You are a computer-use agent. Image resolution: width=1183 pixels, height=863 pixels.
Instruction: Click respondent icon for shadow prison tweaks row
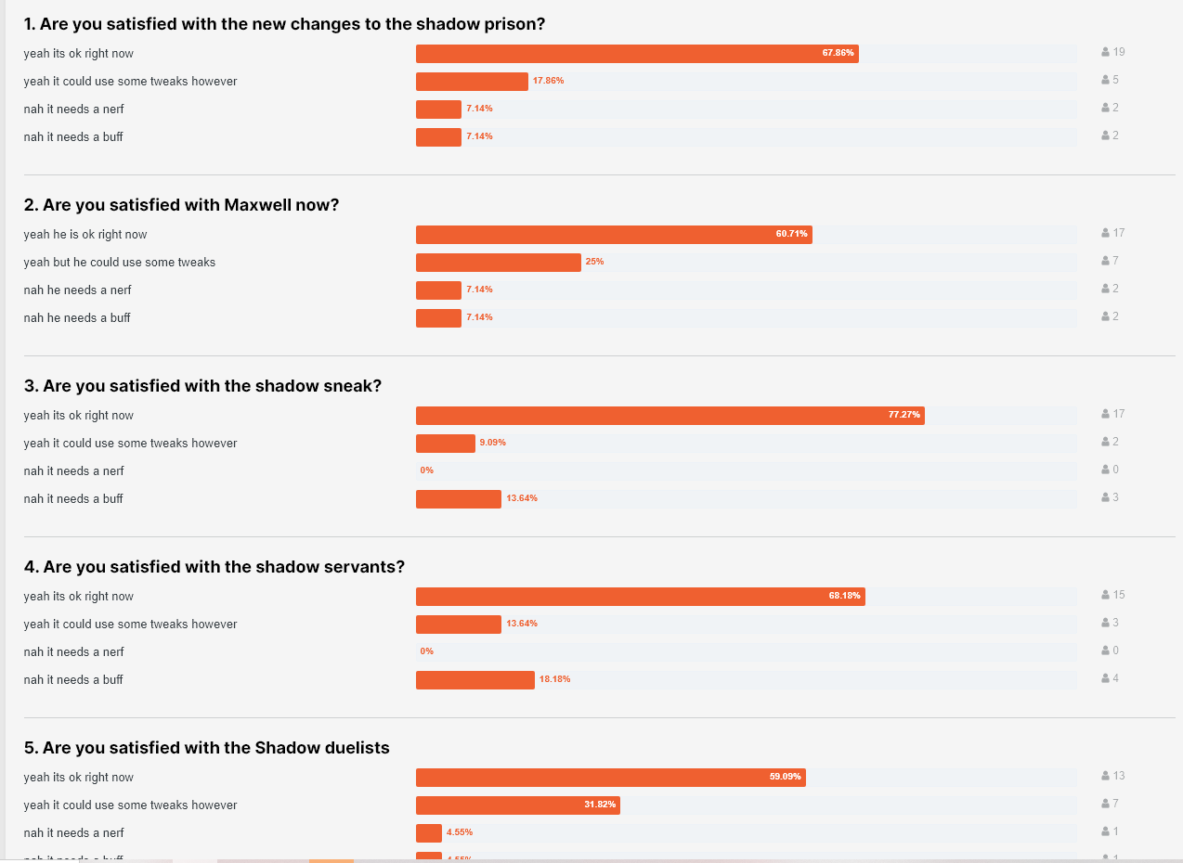[1105, 81]
